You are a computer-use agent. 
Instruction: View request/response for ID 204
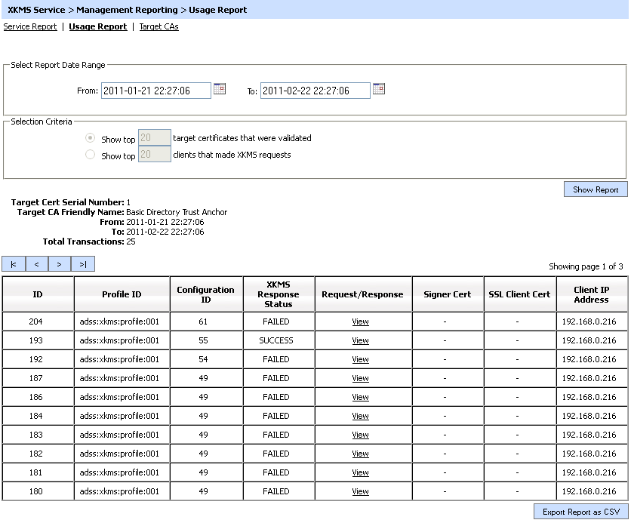pos(360,321)
